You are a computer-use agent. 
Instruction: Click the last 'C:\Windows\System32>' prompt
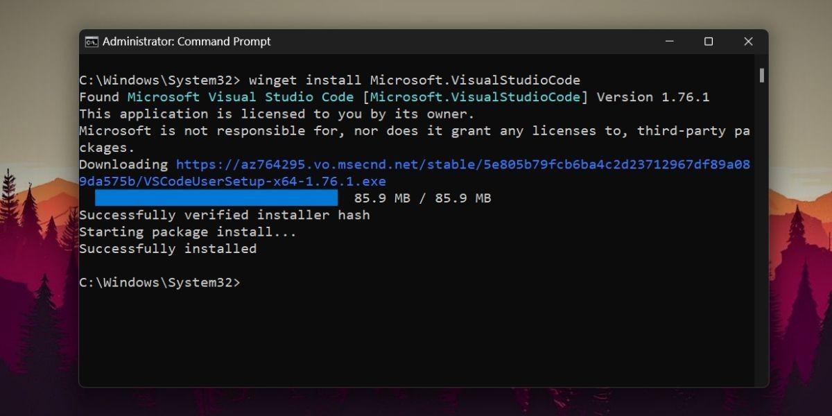pyautogui.click(x=159, y=282)
